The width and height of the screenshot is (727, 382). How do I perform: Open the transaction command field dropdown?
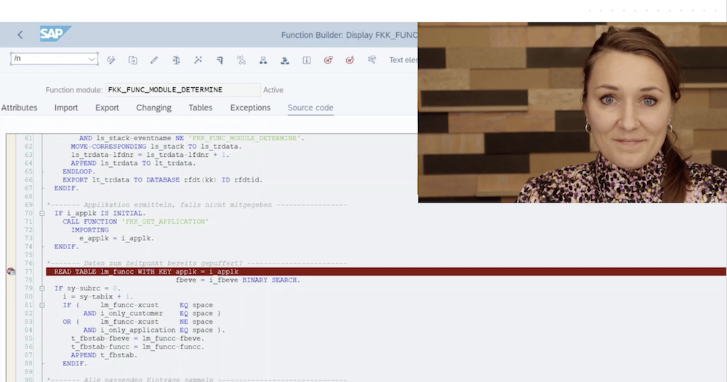(92, 59)
